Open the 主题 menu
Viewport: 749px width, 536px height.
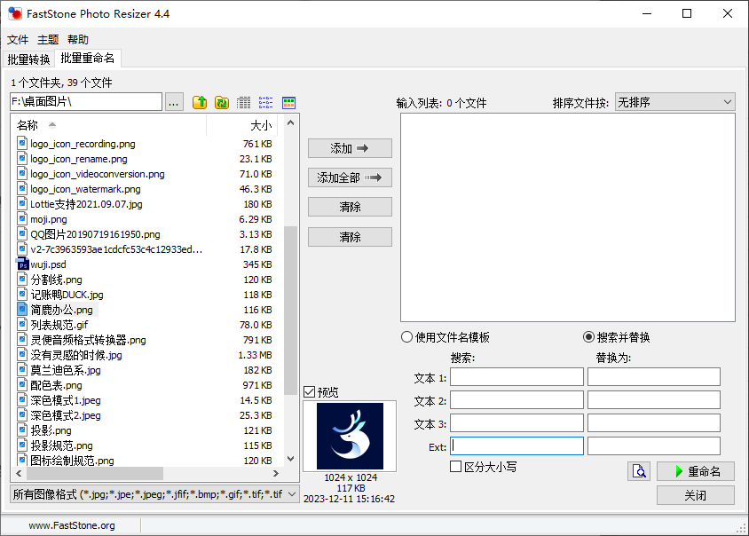point(48,40)
